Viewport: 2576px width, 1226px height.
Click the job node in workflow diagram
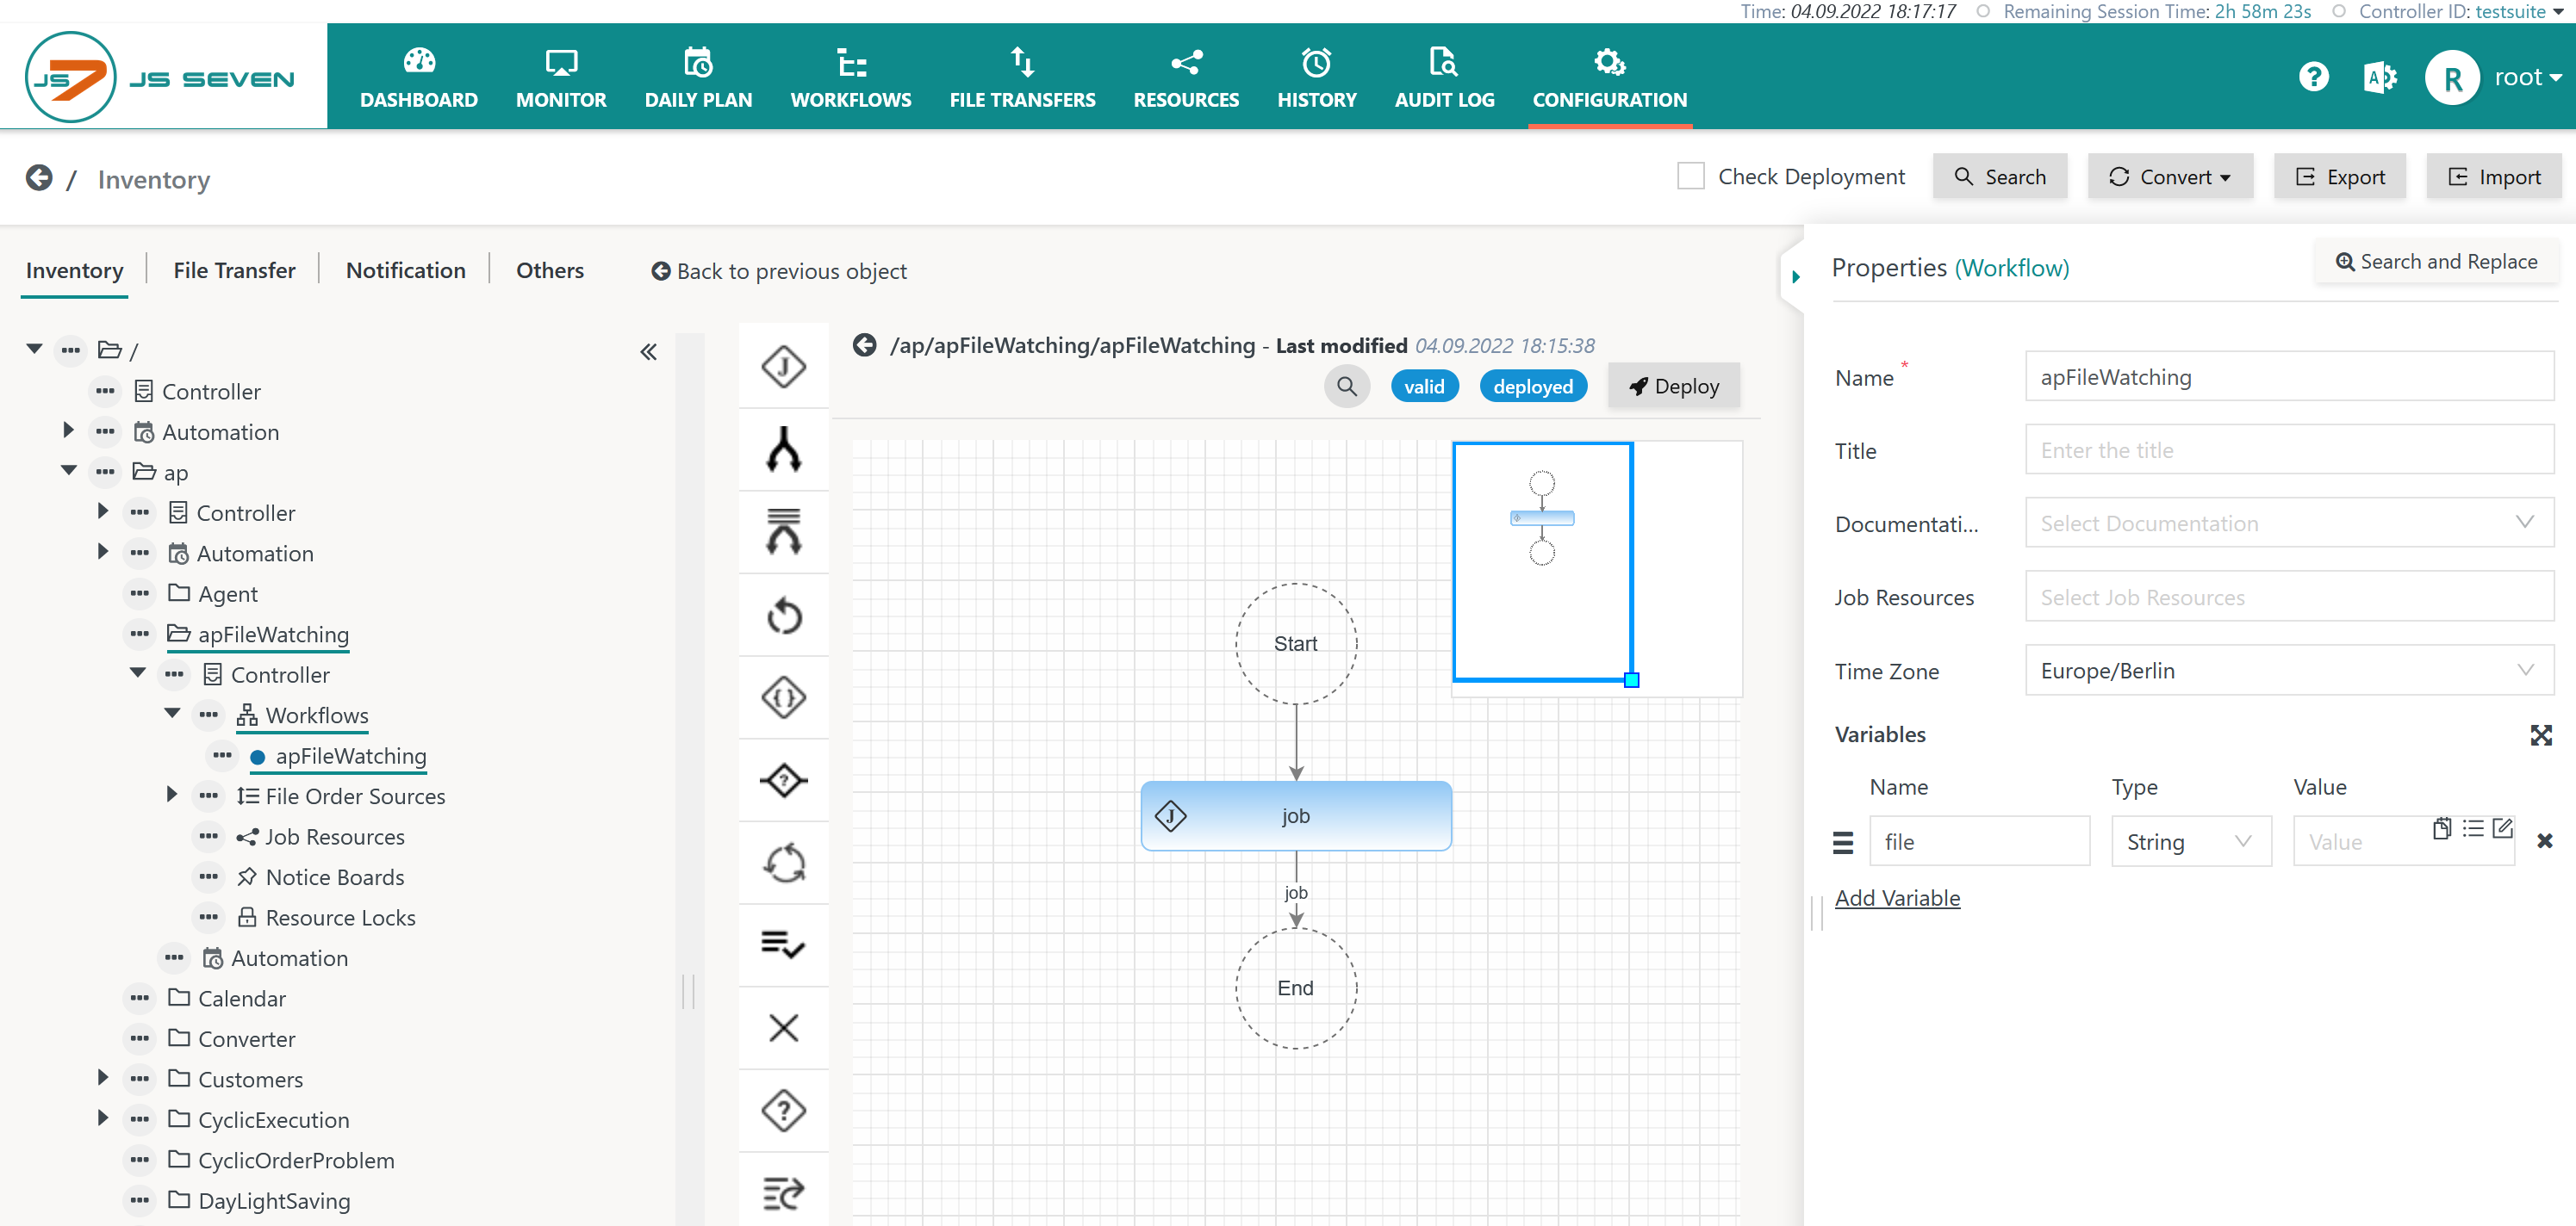tap(1295, 815)
